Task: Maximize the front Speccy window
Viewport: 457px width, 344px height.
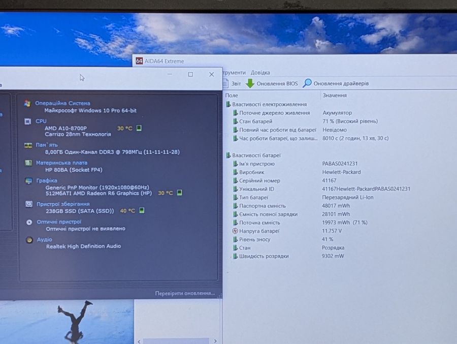Action: click(190, 74)
